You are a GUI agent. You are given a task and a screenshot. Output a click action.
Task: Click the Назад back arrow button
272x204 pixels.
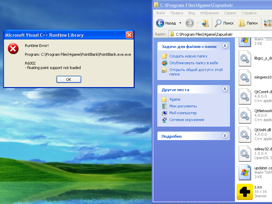point(166,23)
